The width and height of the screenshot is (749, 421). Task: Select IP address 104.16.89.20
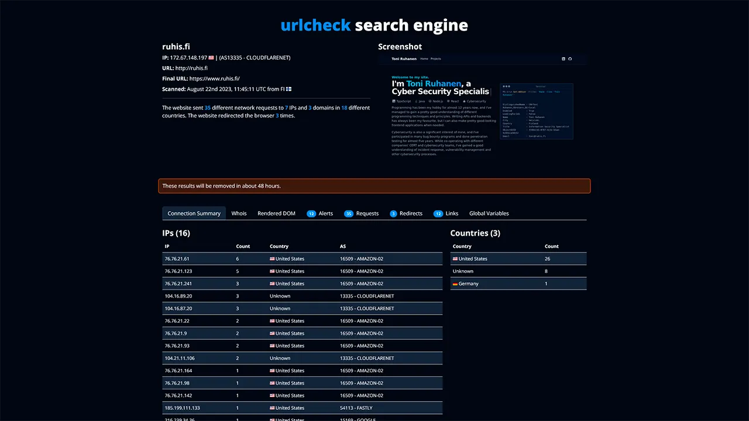click(178, 296)
